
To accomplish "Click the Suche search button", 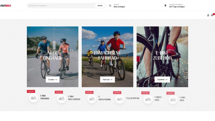I will coord(100,6).
